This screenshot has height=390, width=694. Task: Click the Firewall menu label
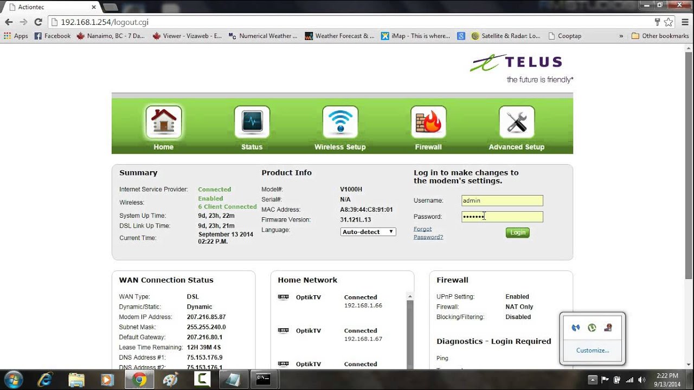428,147
